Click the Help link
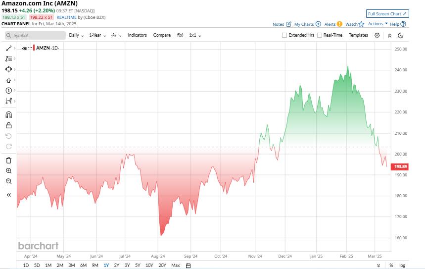425x269 pixels. 395,24
